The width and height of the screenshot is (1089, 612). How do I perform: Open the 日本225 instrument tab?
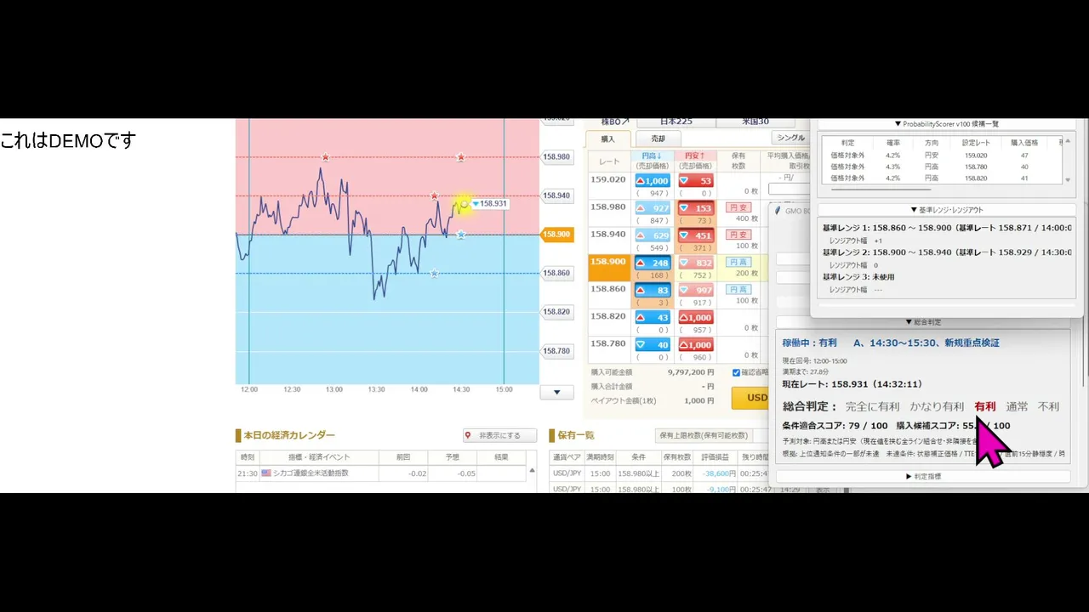pyautogui.click(x=676, y=122)
